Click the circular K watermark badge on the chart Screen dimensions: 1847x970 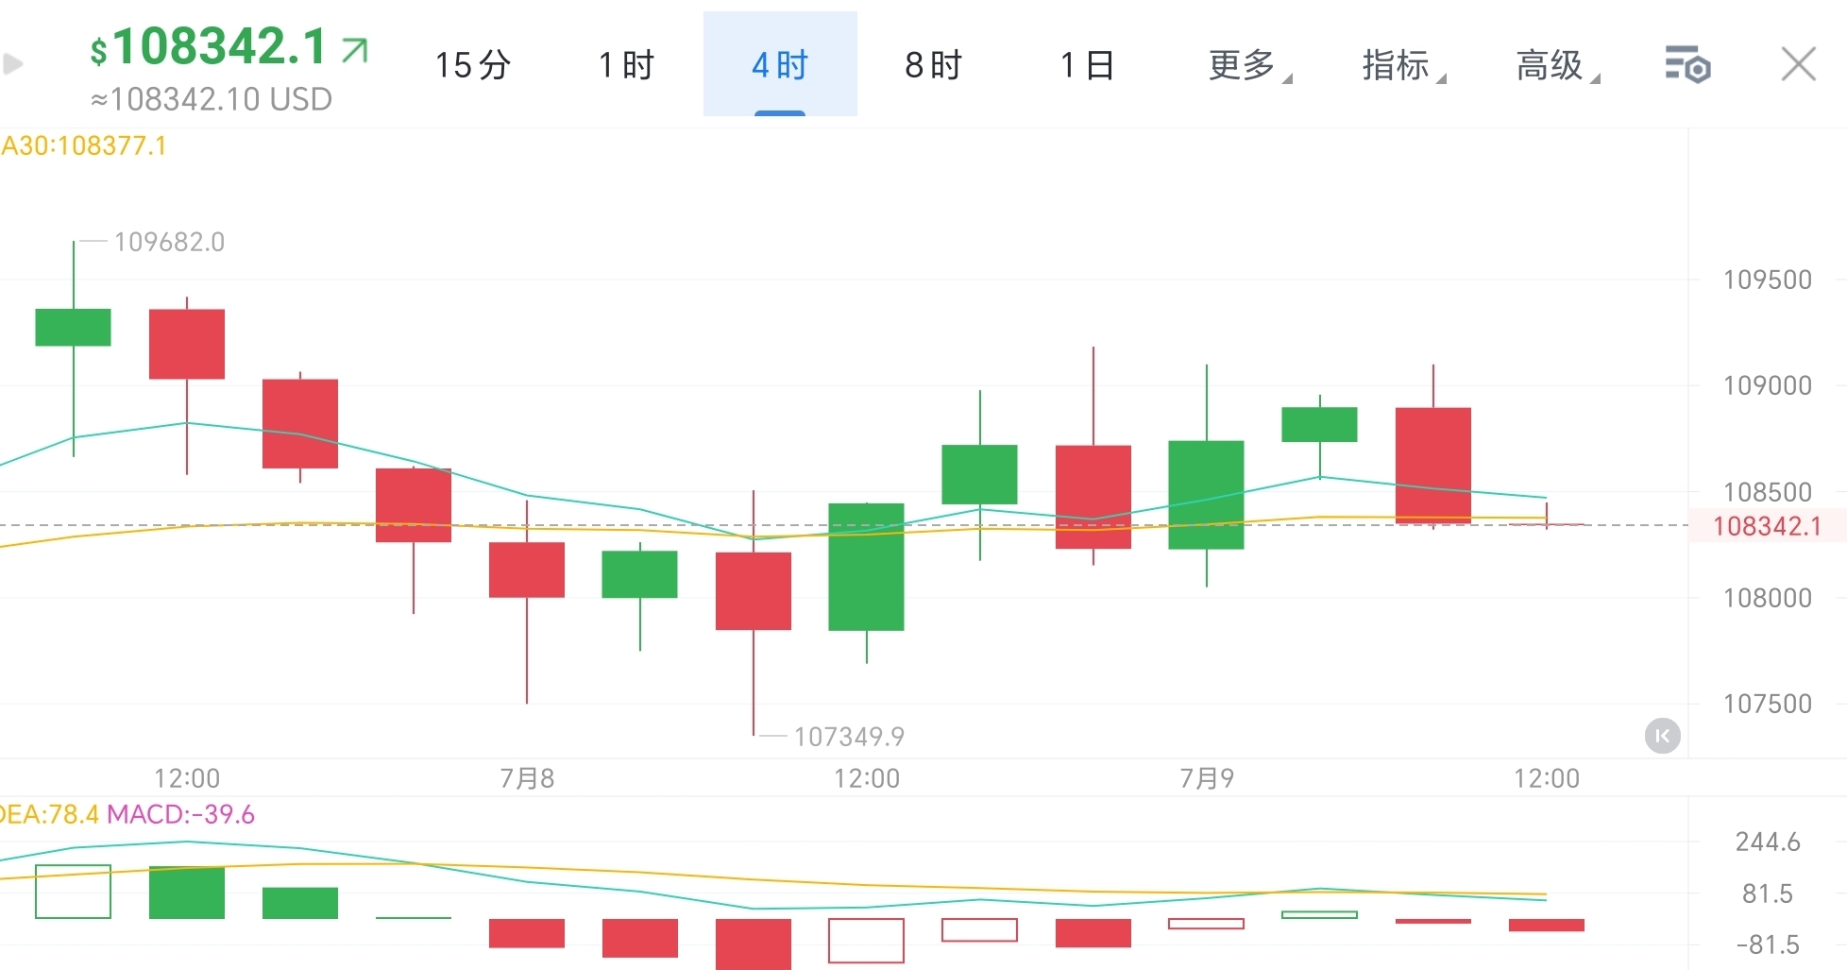tap(1663, 736)
